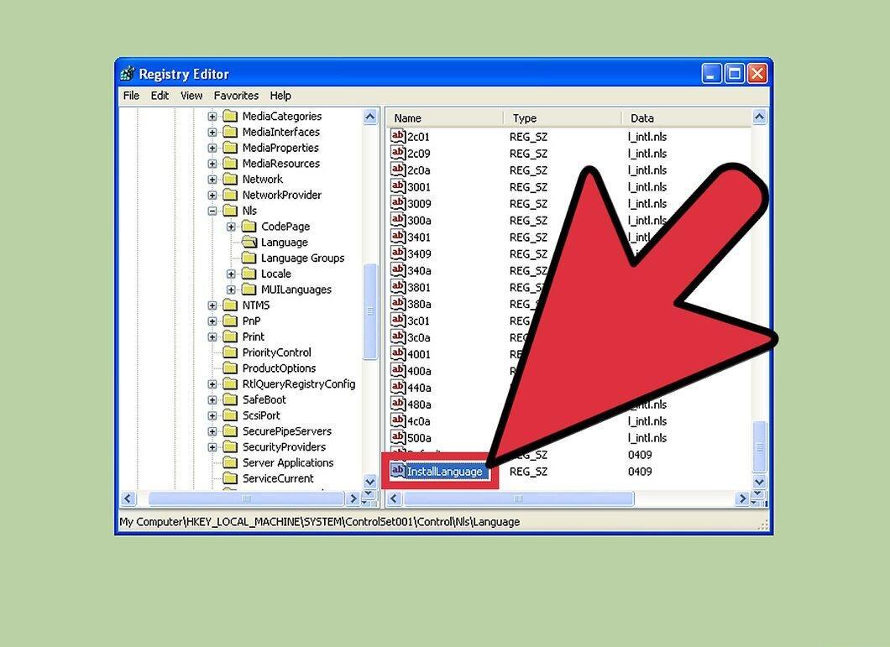The width and height of the screenshot is (890, 647).
Task: Sort values by Name column header
Action: point(446,118)
